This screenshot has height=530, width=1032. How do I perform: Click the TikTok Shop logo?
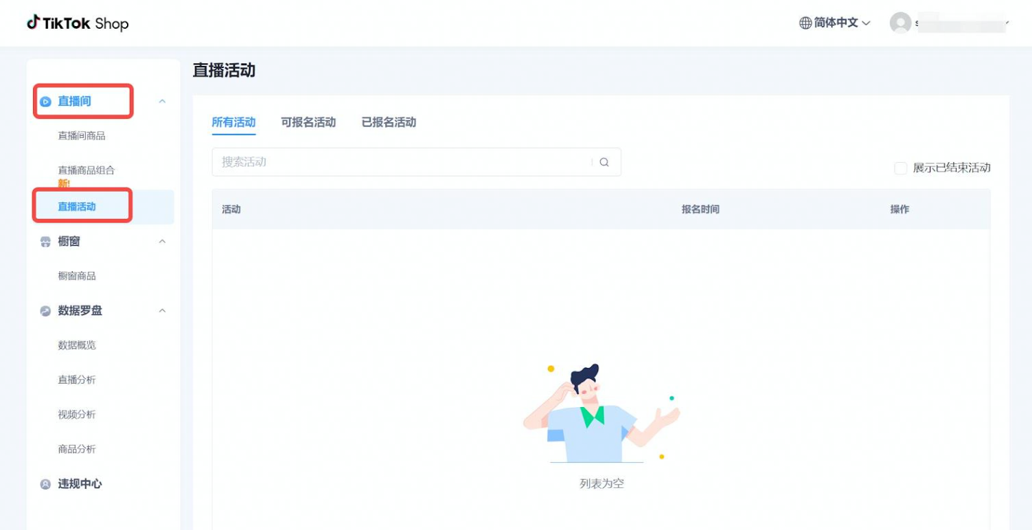78,23
